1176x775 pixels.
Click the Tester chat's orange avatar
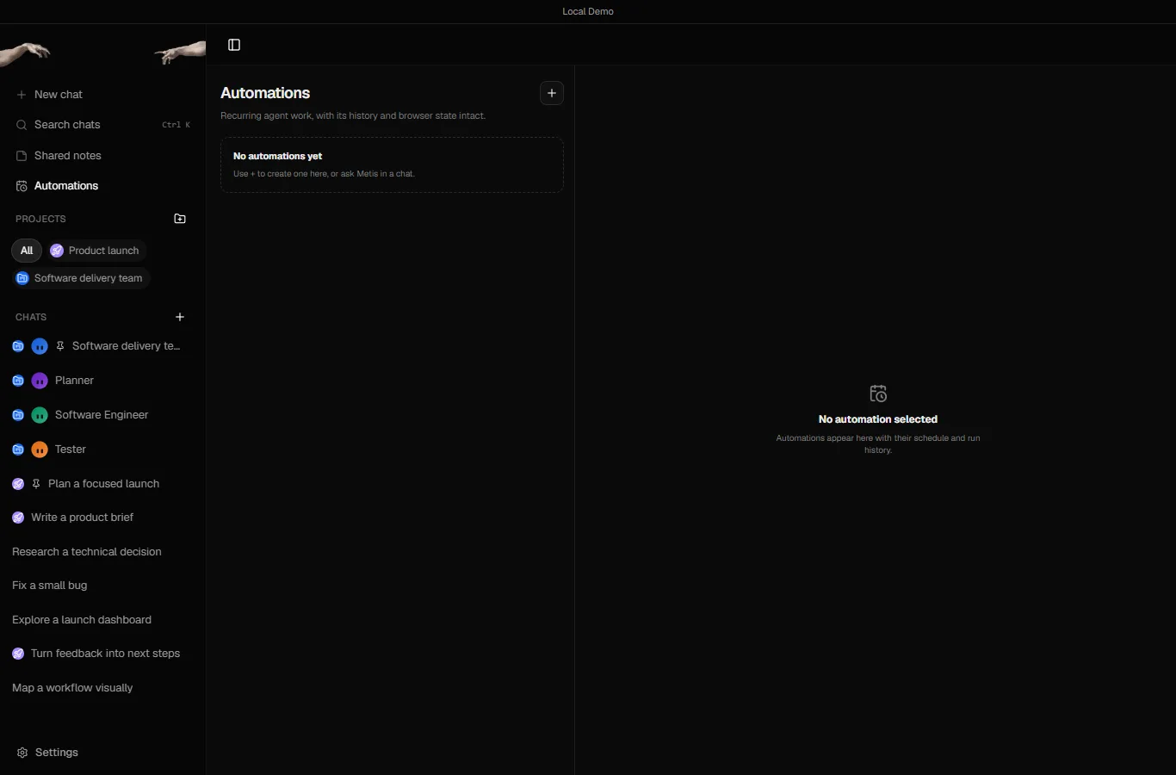40,449
